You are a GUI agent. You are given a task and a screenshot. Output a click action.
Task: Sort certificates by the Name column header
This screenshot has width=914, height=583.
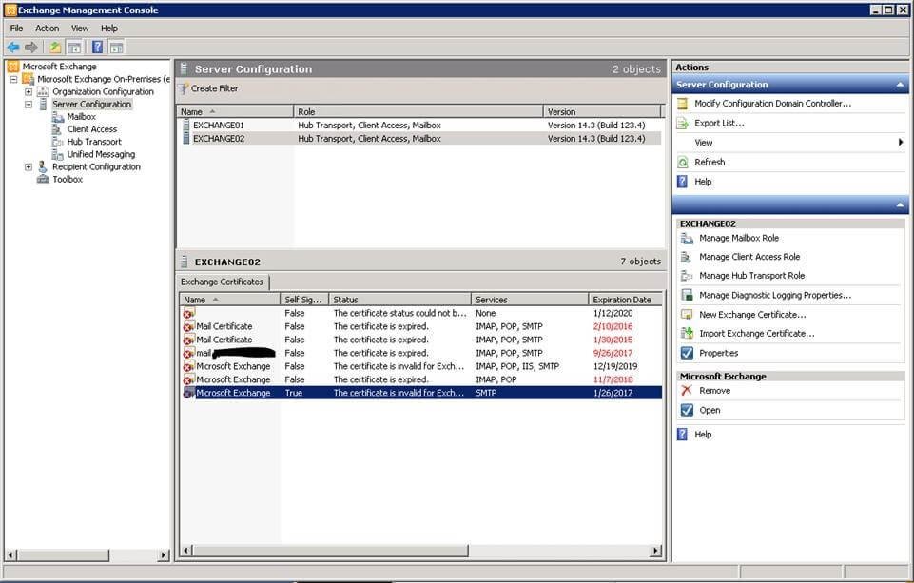click(x=229, y=300)
